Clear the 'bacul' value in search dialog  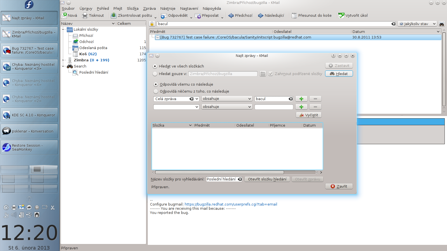pyautogui.click(x=291, y=99)
